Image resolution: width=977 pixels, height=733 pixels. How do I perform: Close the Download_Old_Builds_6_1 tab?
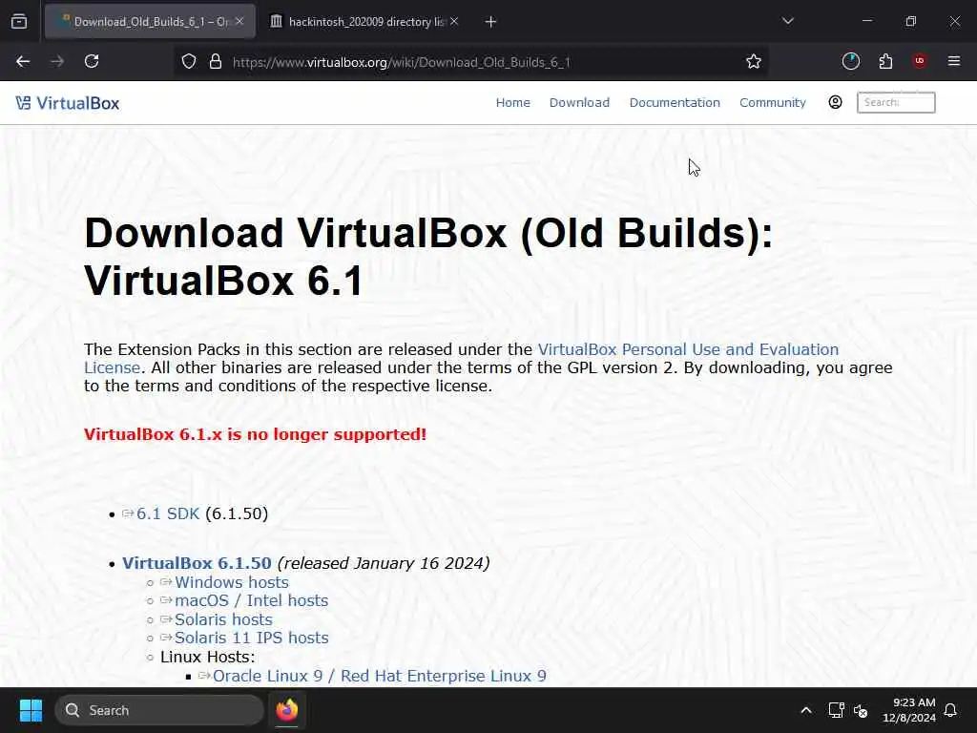pos(239,21)
